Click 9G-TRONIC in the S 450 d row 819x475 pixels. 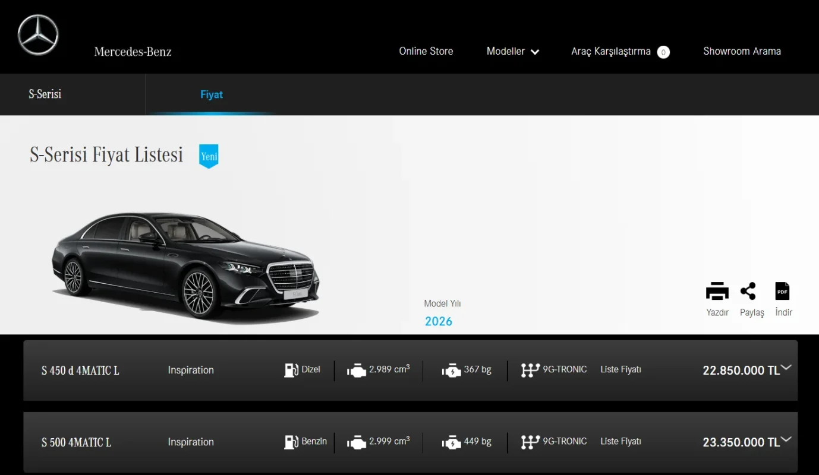pyautogui.click(x=565, y=369)
